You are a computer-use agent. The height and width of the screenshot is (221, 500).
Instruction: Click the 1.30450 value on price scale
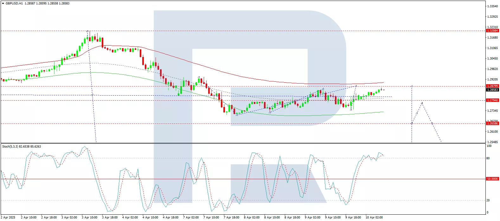click(492, 59)
